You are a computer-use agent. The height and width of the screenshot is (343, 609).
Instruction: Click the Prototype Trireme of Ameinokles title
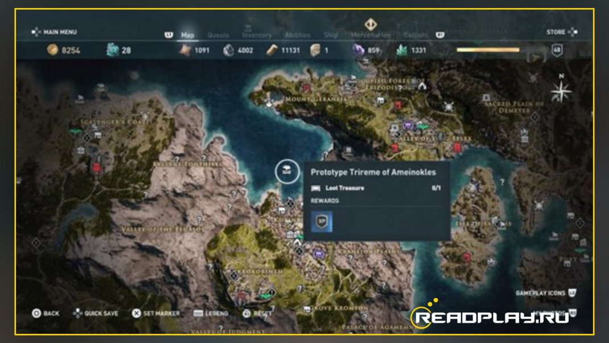point(373,172)
